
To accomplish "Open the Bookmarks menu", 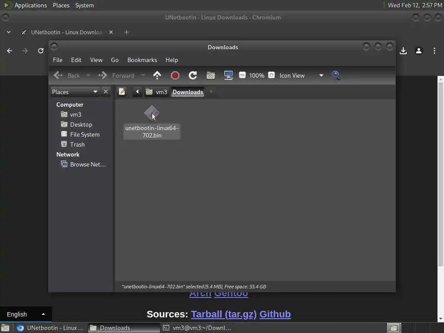I will click(x=142, y=60).
